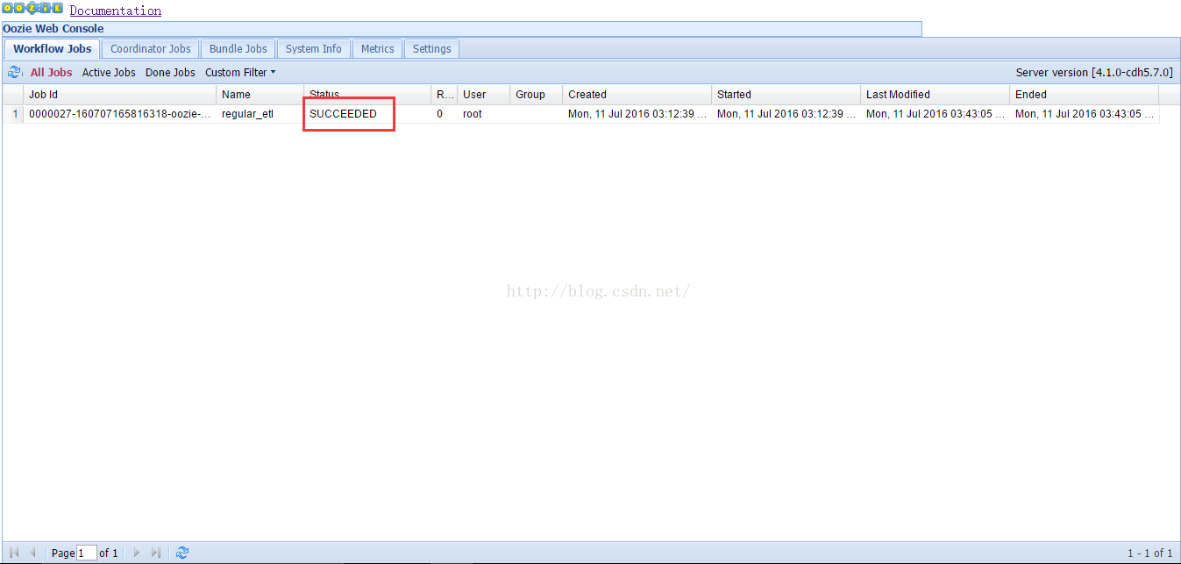This screenshot has height=564, width=1181.
Task: Click the Server version text
Action: 1094,73
